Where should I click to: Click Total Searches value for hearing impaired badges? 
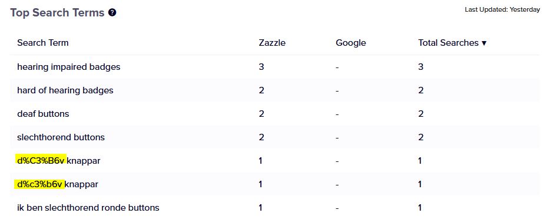[x=421, y=66]
